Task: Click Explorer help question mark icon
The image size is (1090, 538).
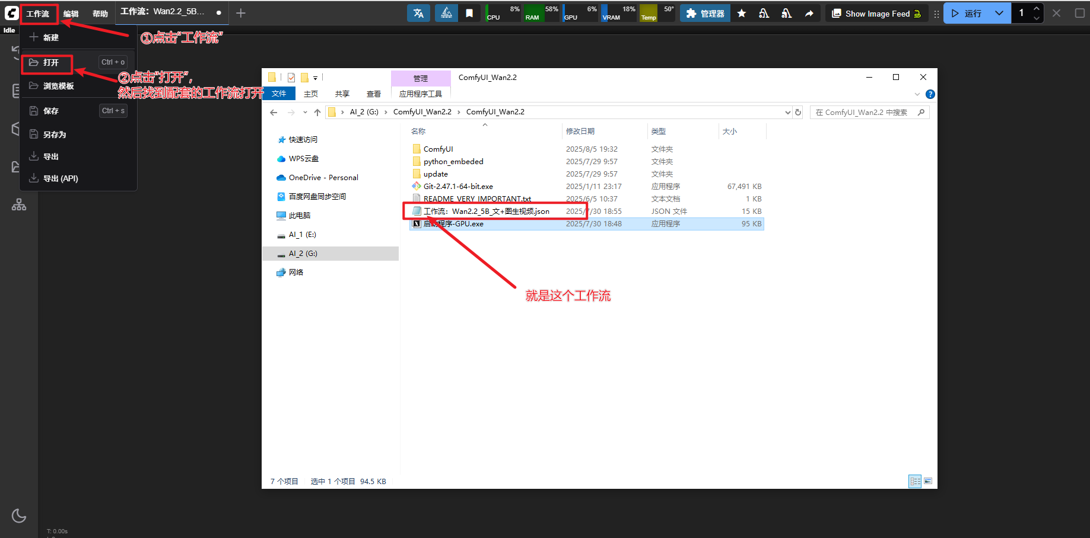Action: click(930, 94)
